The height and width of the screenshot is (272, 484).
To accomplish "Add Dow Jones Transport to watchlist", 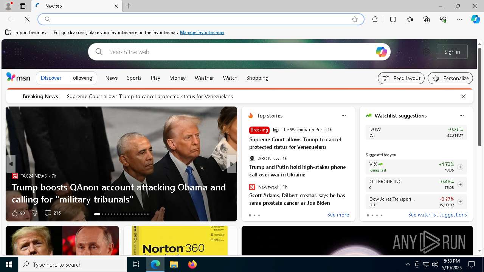I will tap(460, 202).
